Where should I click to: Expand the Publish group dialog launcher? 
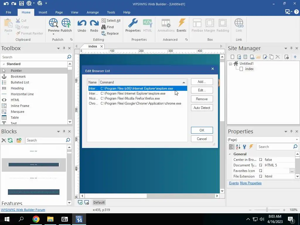(71, 40)
